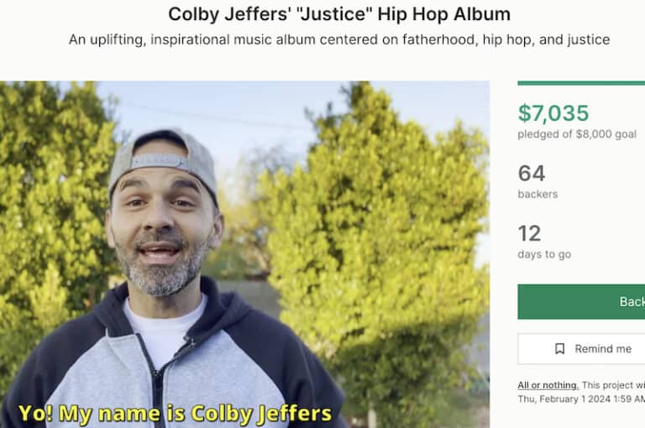Click the 12 days remaining number
Screen dimensions: 645x428
pyautogui.click(x=529, y=233)
